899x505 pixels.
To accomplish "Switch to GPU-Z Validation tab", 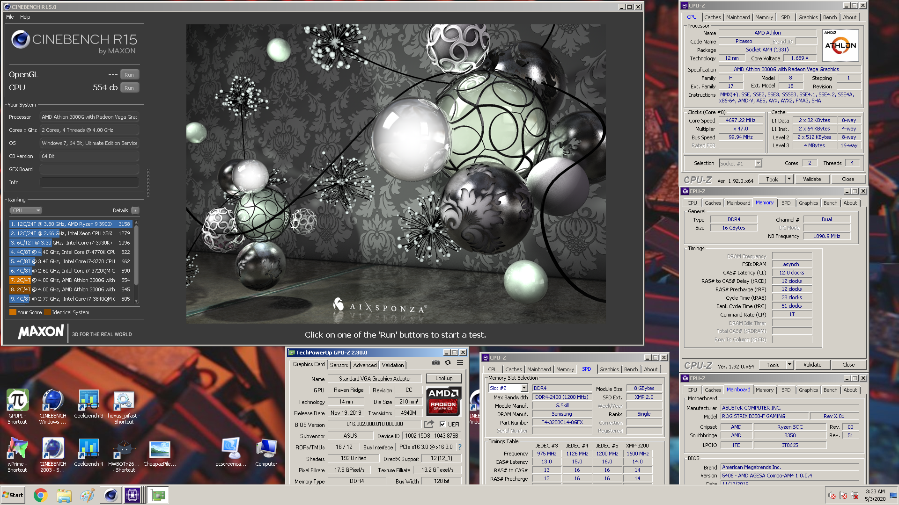I will [x=393, y=365].
